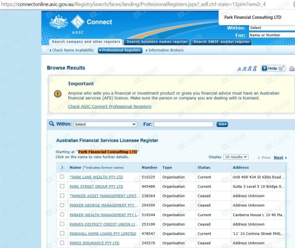This screenshot has height=248, width=295.
Task: Tick checkbox for PARKER ASSET MANAGEMENT row
Action: click(62, 195)
